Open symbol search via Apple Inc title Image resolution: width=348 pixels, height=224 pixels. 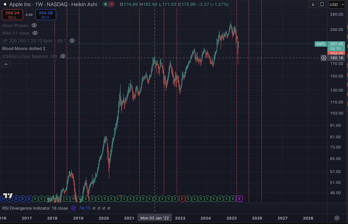[20, 4]
